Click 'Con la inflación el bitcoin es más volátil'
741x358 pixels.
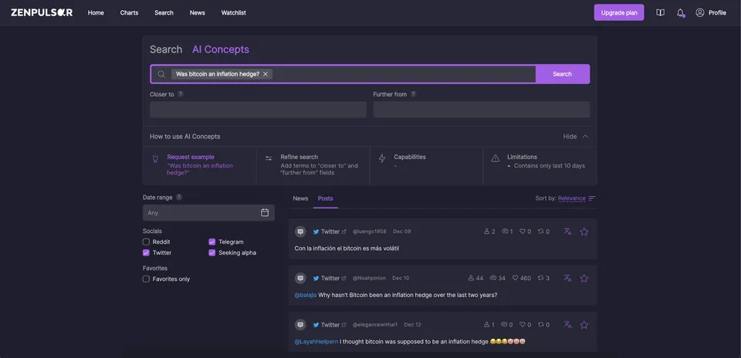point(347,248)
